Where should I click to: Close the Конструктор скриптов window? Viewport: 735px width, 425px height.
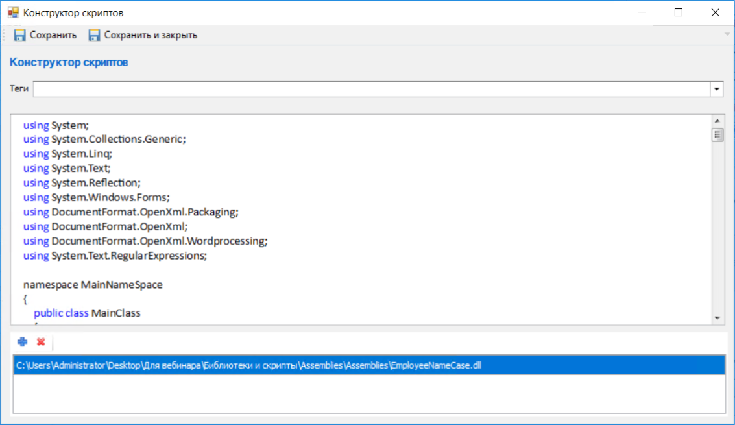pyautogui.click(x=715, y=12)
